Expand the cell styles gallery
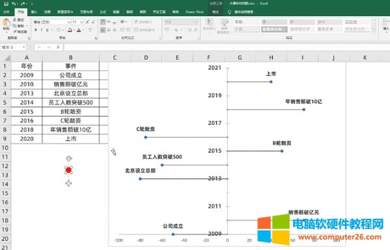Image resolution: width=390 pixels, height=250 pixels. tap(373, 31)
